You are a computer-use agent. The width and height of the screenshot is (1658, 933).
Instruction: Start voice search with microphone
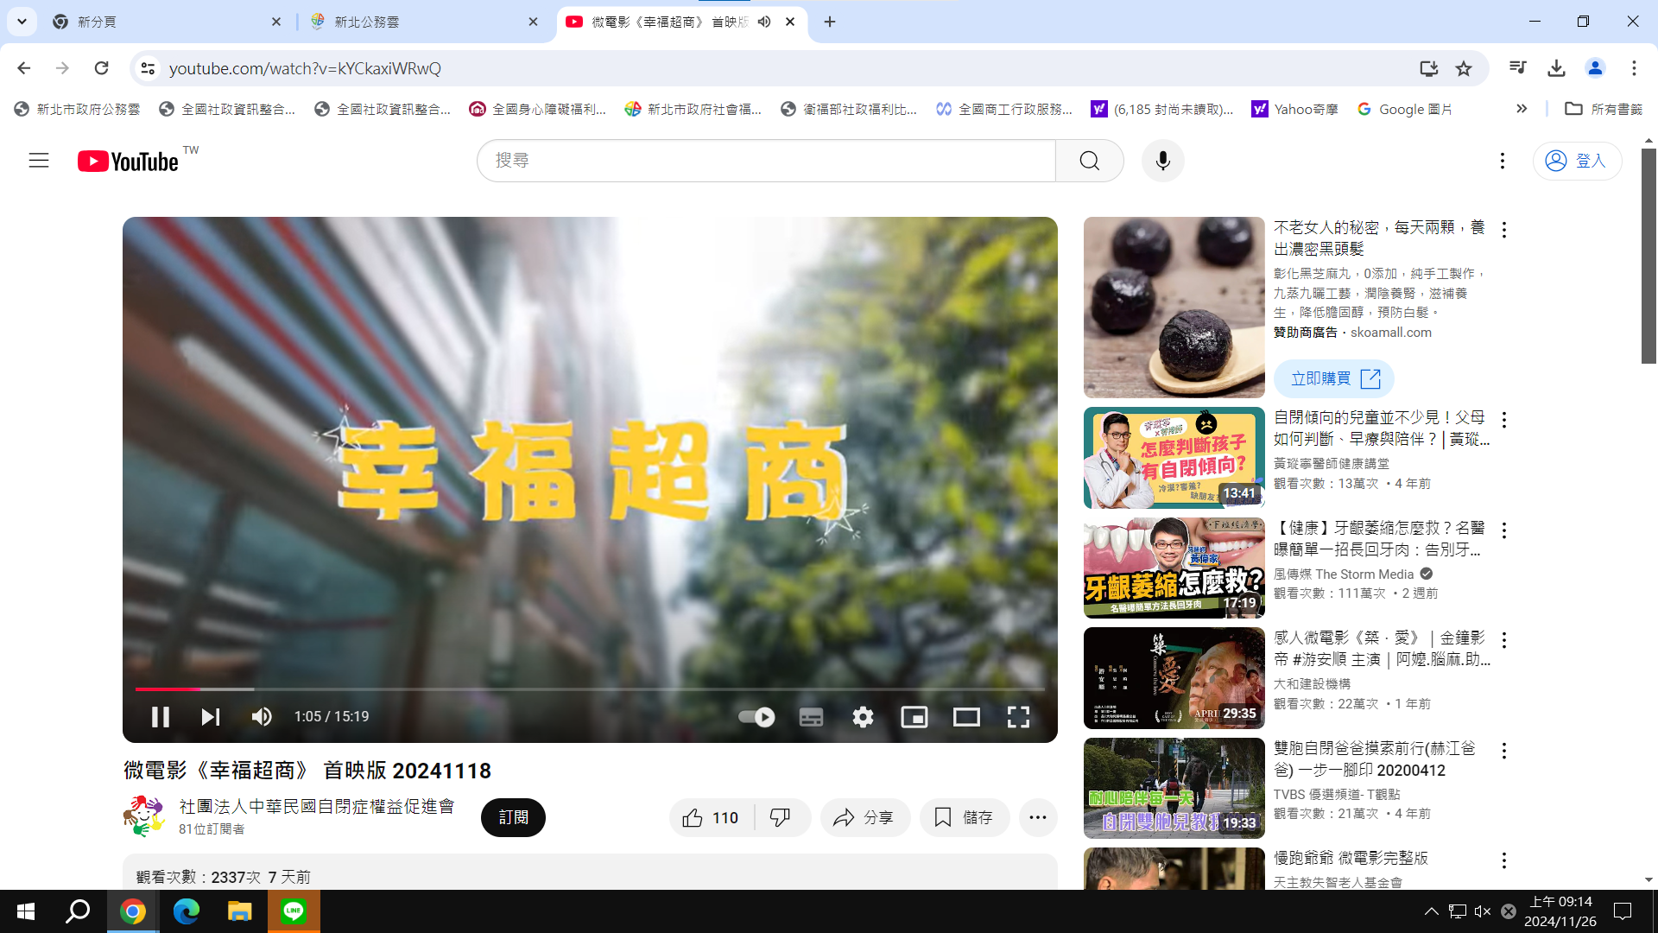point(1163,161)
